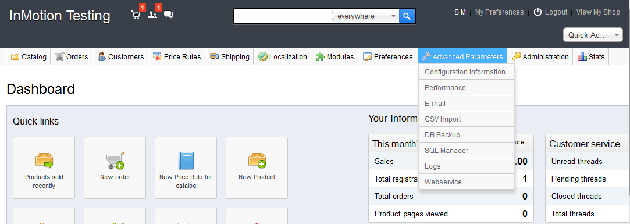Select CSV Import from the submenu
Viewport: 630px width, 224px height.
(467, 119)
